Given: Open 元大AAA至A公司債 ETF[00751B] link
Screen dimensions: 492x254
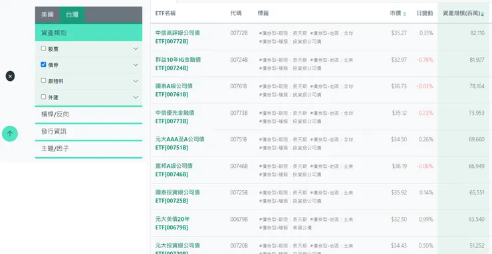Looking at the screenshot, I should point(180,143).
